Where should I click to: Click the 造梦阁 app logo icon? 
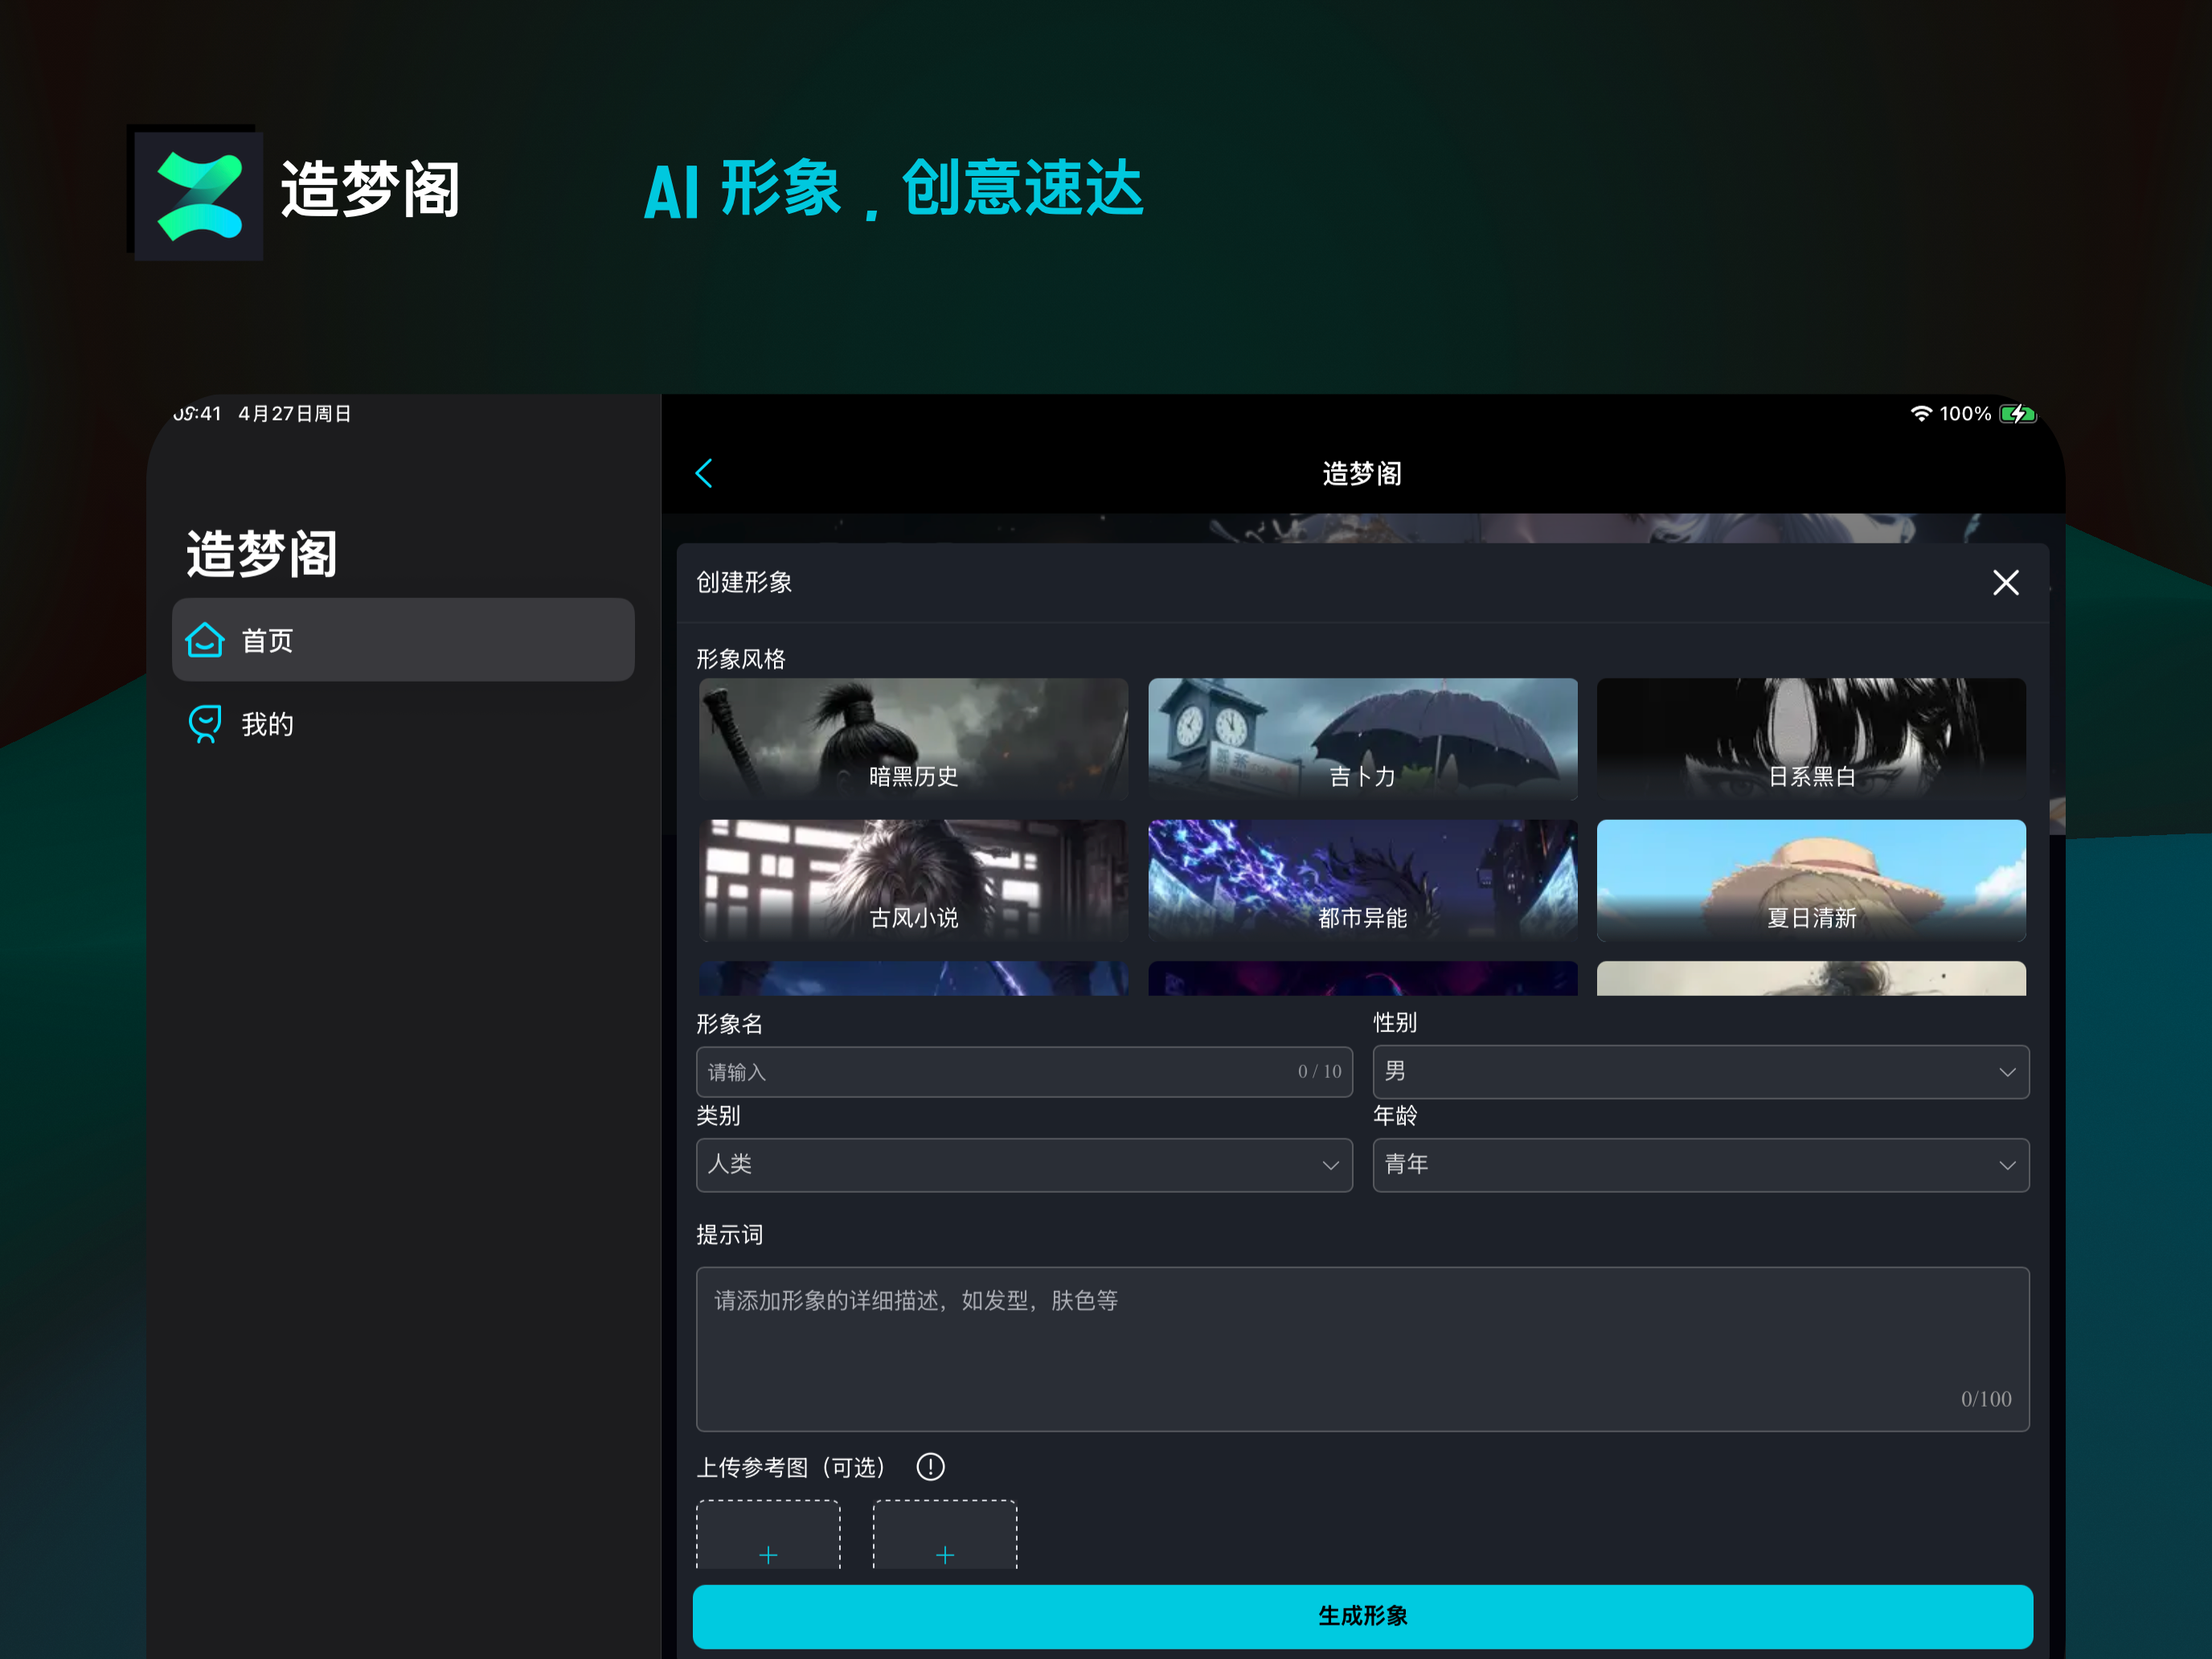198,195
